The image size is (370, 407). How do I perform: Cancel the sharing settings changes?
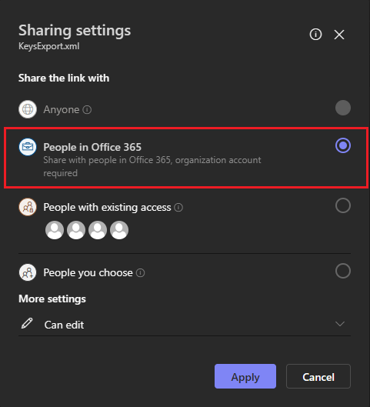point(318,376)
